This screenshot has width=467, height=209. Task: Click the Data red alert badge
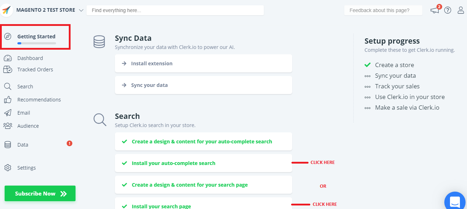(70, 143)
